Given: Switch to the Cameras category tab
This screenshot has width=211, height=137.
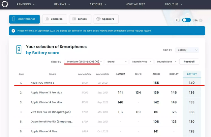Looking at the screenshot, I should coord(54,19).
